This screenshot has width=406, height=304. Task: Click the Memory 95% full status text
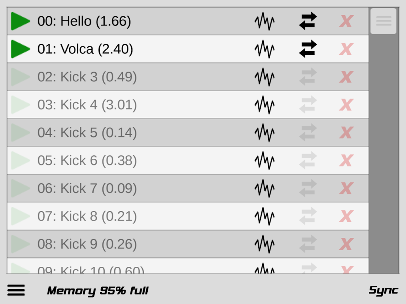97,291
